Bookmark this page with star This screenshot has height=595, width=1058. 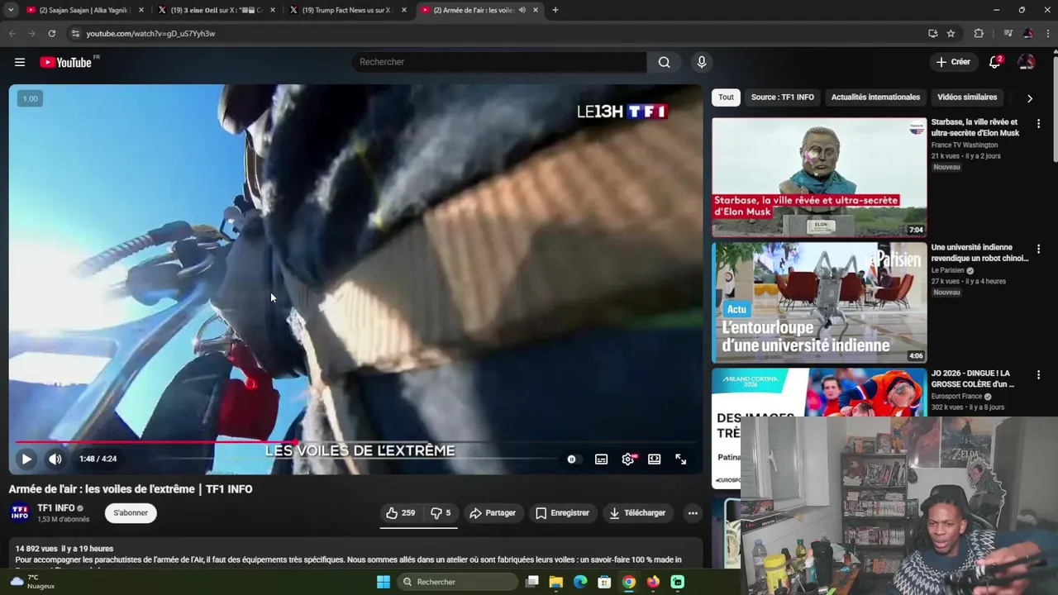[951, 33]
